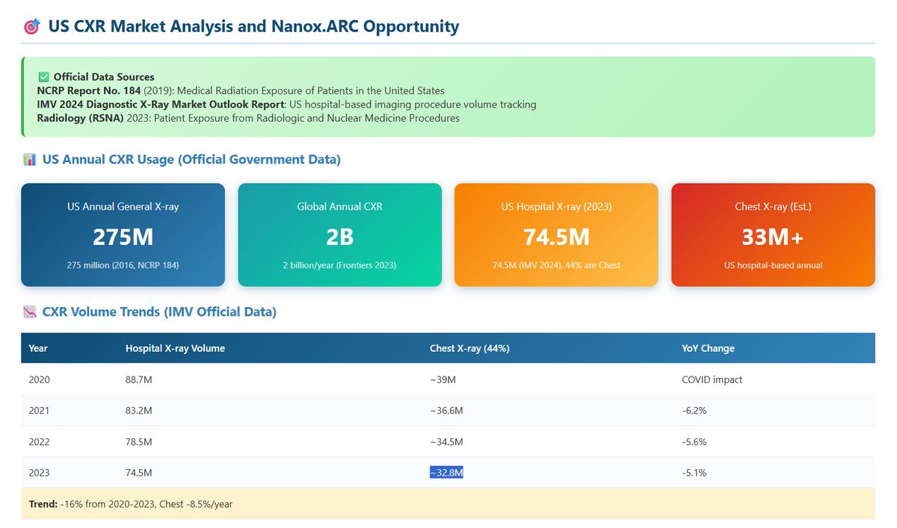
Task: Select the US Hospital X-ray (2023) card
Action: tap(556, 235)
